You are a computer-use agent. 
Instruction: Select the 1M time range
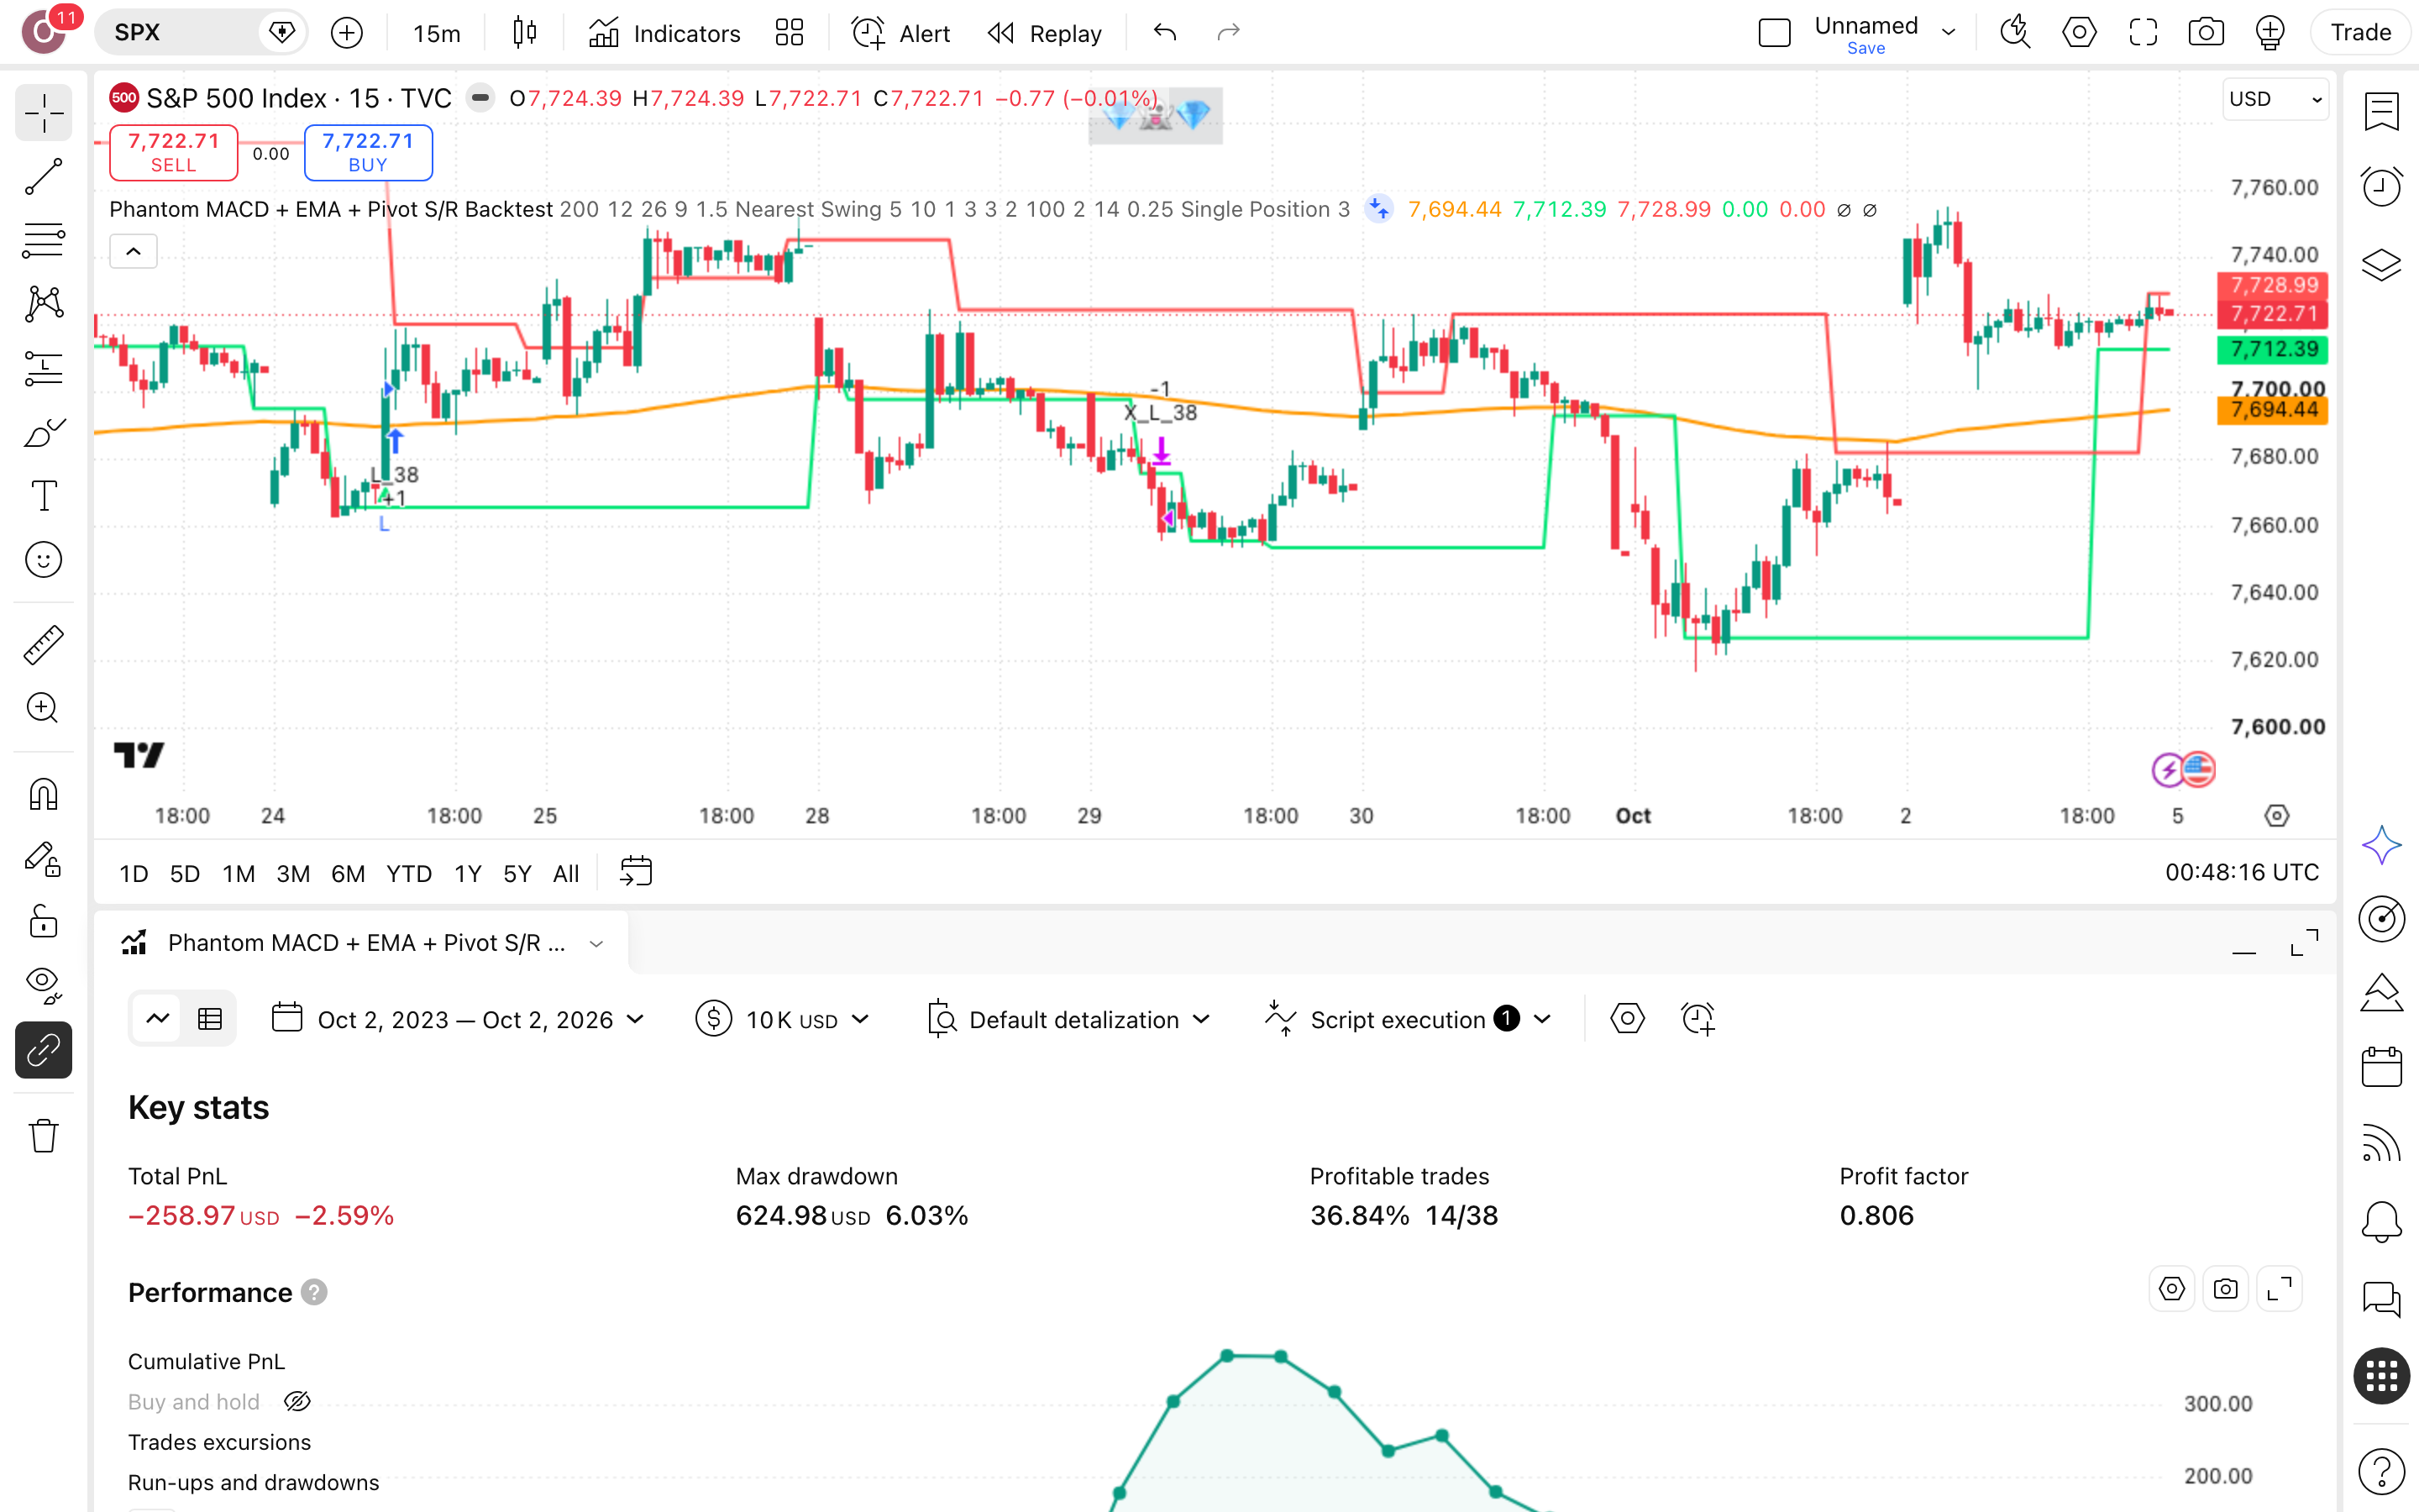239,874
